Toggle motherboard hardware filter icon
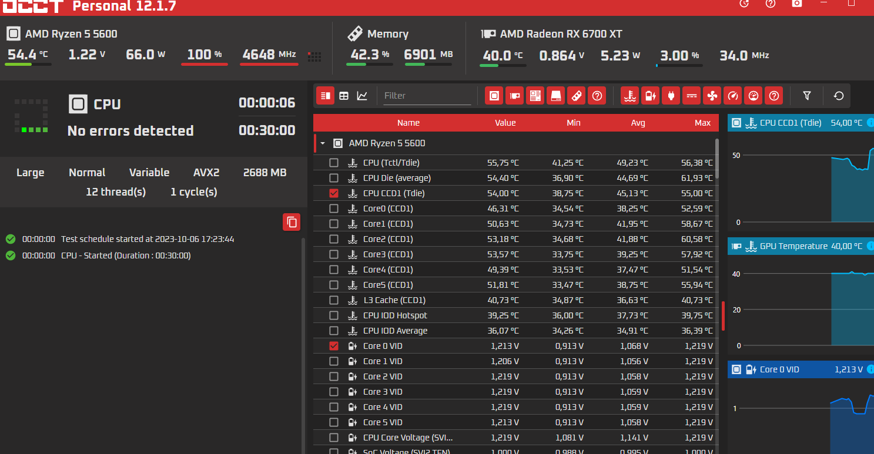This screenshot has width=874, height=454. tap(535, 96)
